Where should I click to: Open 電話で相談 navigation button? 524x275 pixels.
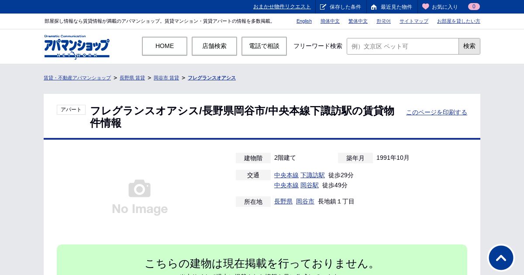[x=264, y=46]
